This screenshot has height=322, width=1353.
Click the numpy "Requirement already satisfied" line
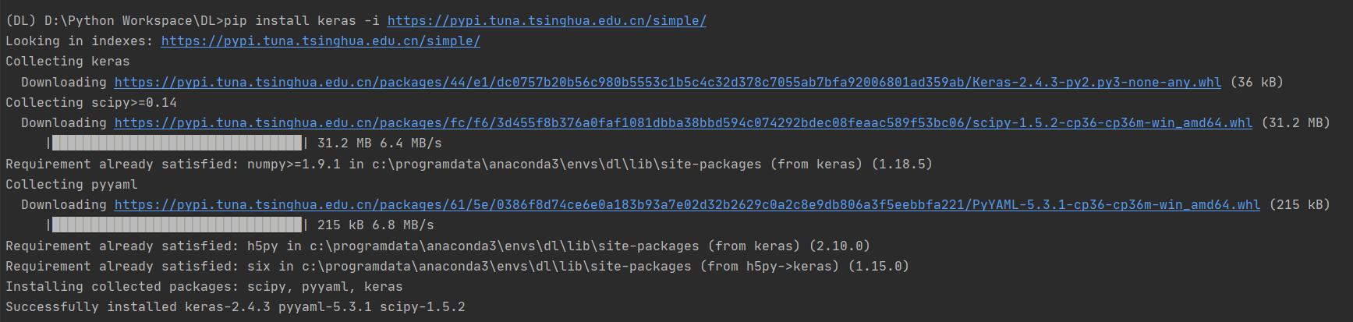468,165
